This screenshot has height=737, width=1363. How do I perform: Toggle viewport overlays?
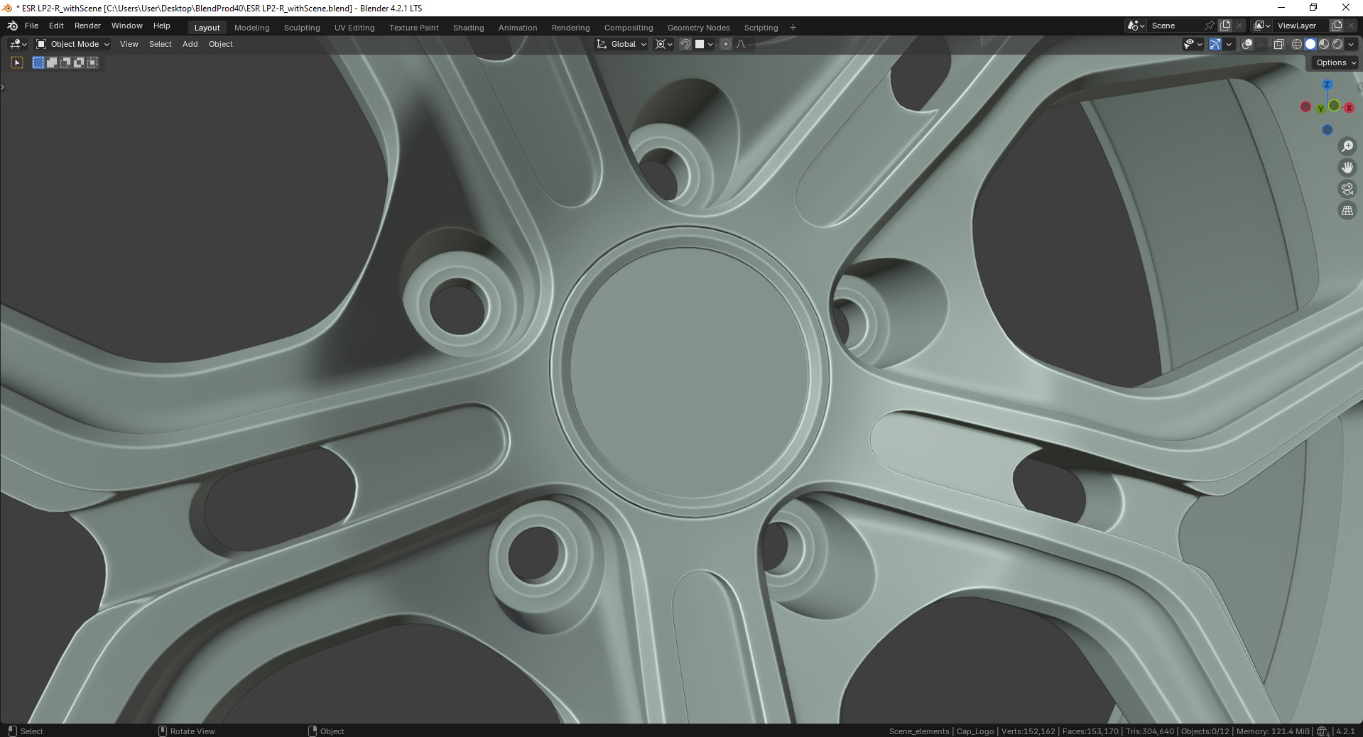click(1247, 44)
